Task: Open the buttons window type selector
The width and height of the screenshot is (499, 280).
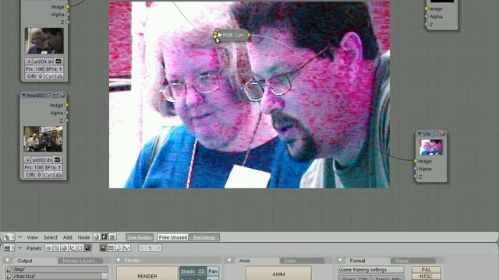Action: click(x=9, y=248)
